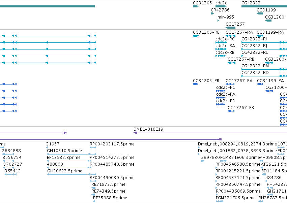Select the CG31199-PA protein label
The image size is (287, 203).
coord(270,80)
